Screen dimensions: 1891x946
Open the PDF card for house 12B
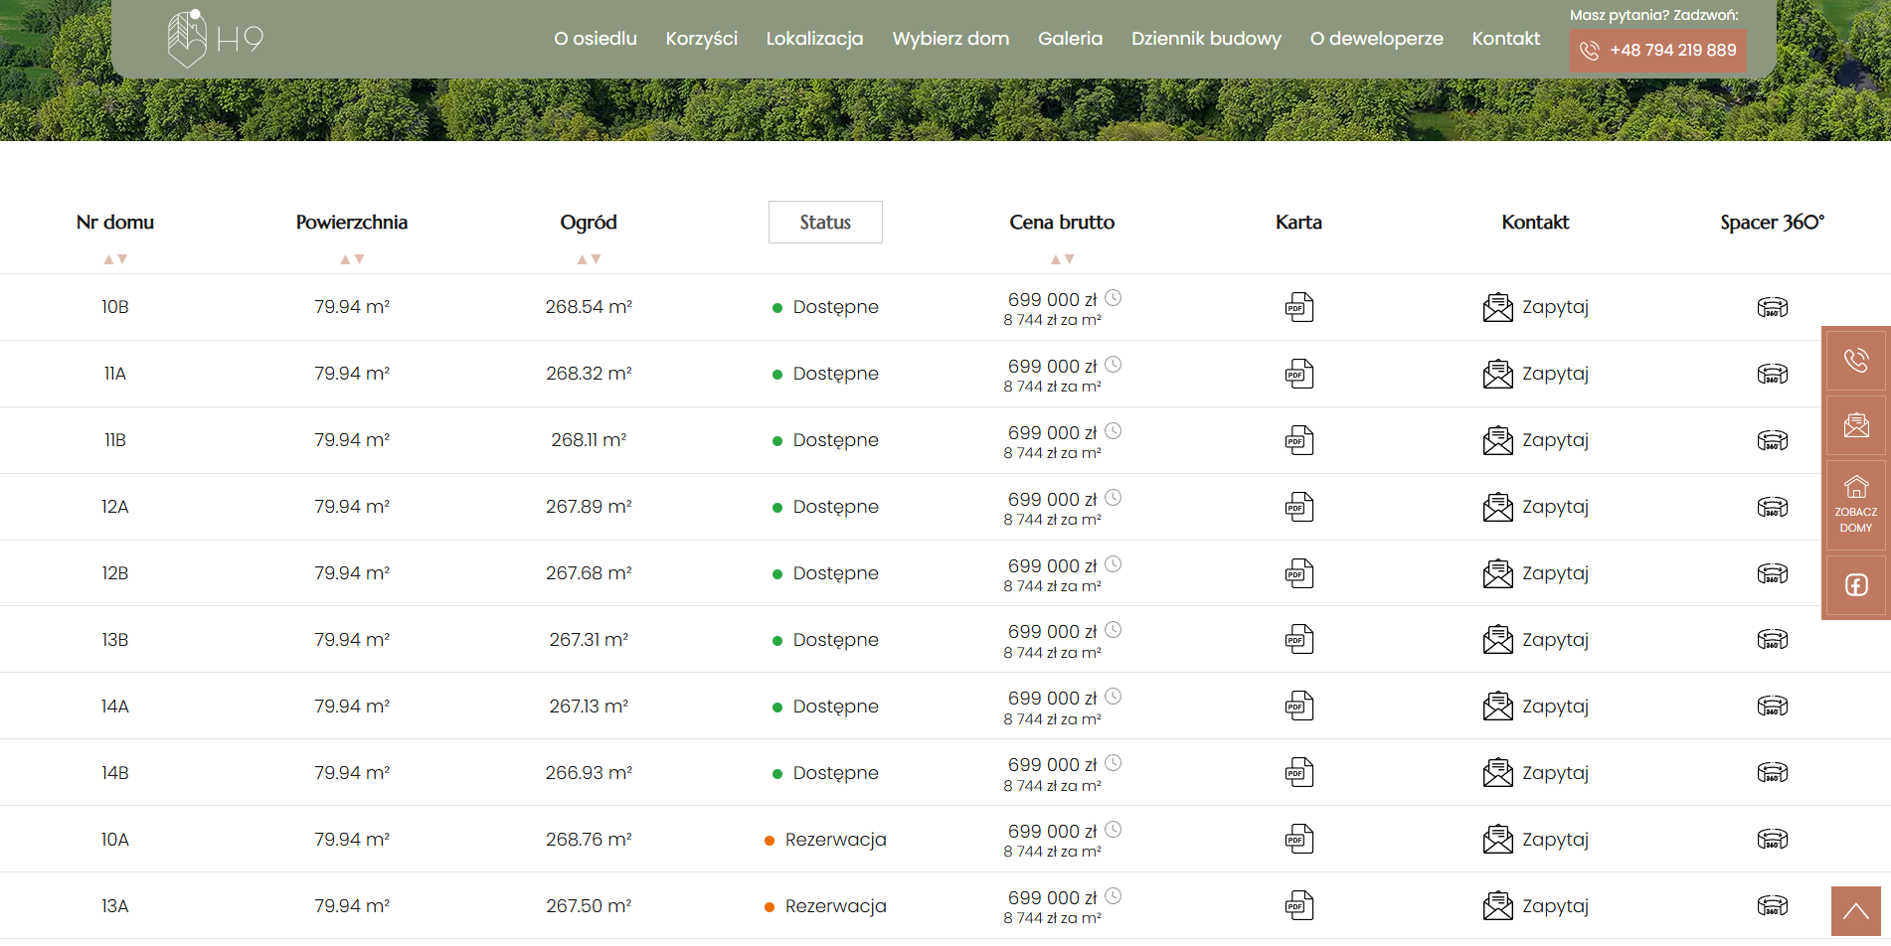pos(1298,573)
